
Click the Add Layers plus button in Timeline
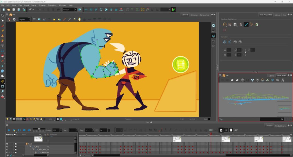[x=40, y=134]
